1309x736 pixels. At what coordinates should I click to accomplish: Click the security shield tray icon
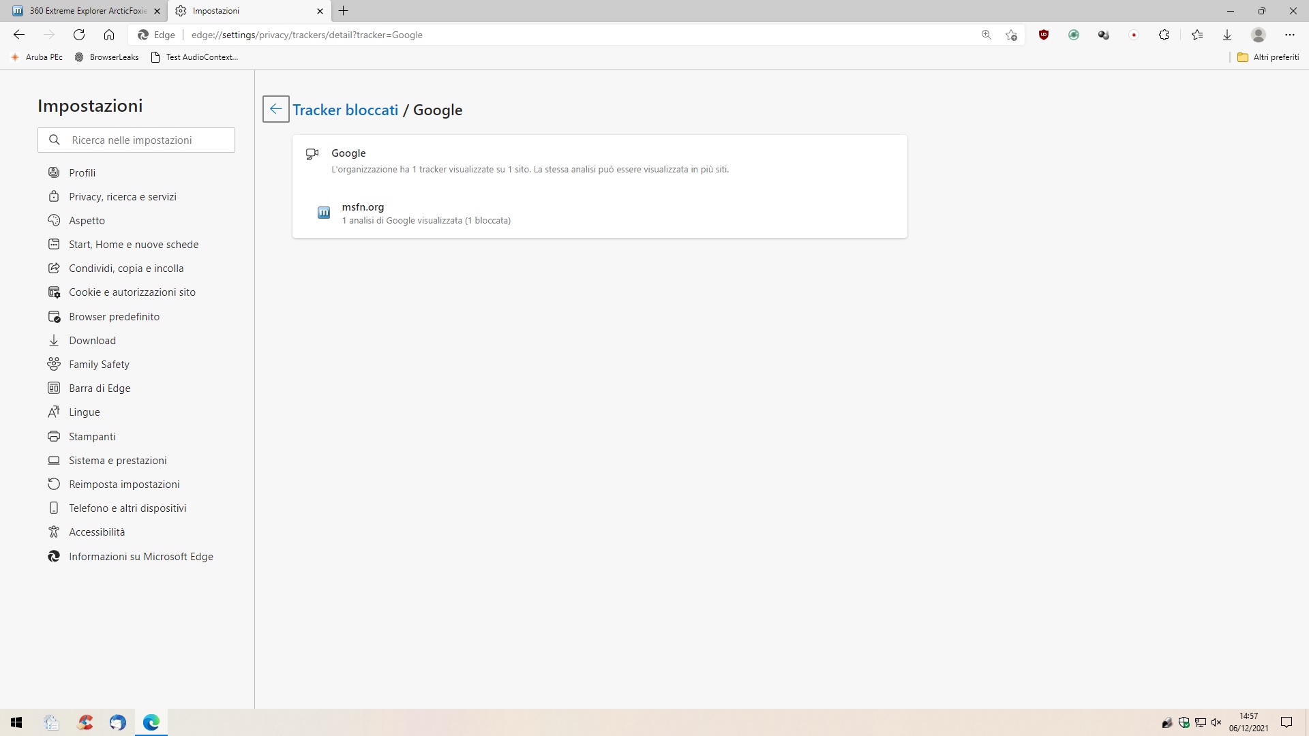coord(1184,722)
